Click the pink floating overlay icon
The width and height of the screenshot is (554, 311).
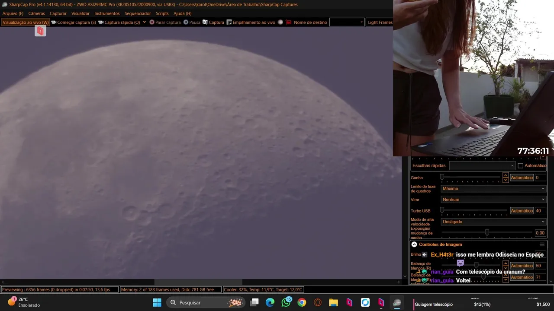click(40, 31)
